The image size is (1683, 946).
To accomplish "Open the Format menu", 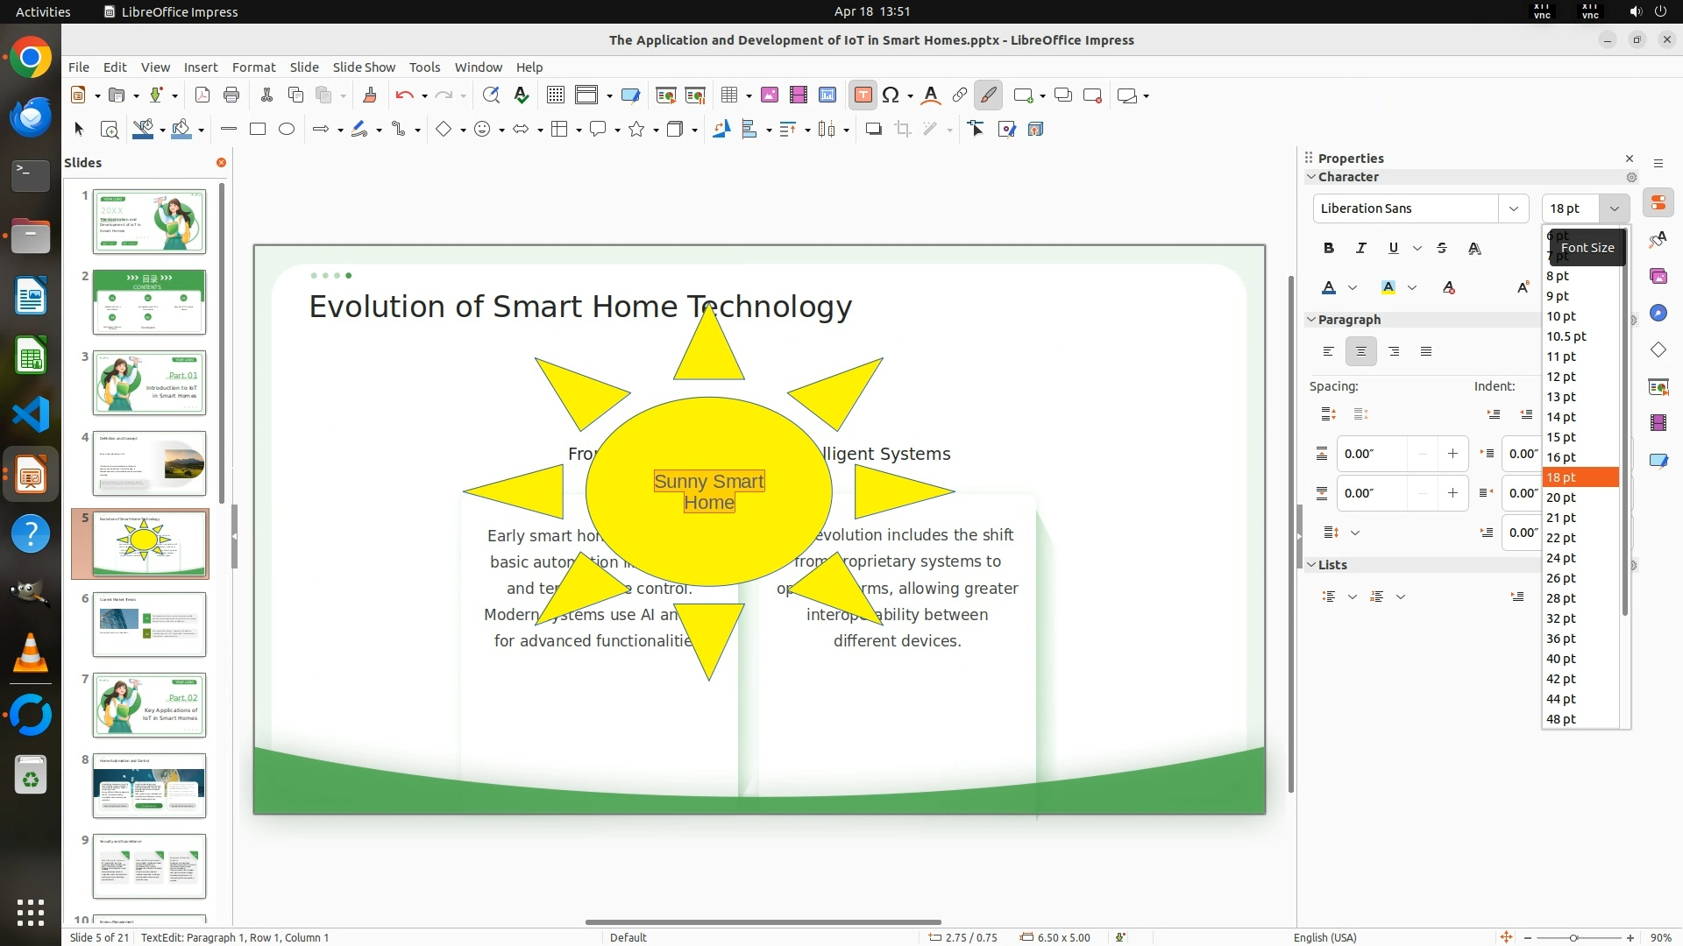I will click(x=253, y=67).
